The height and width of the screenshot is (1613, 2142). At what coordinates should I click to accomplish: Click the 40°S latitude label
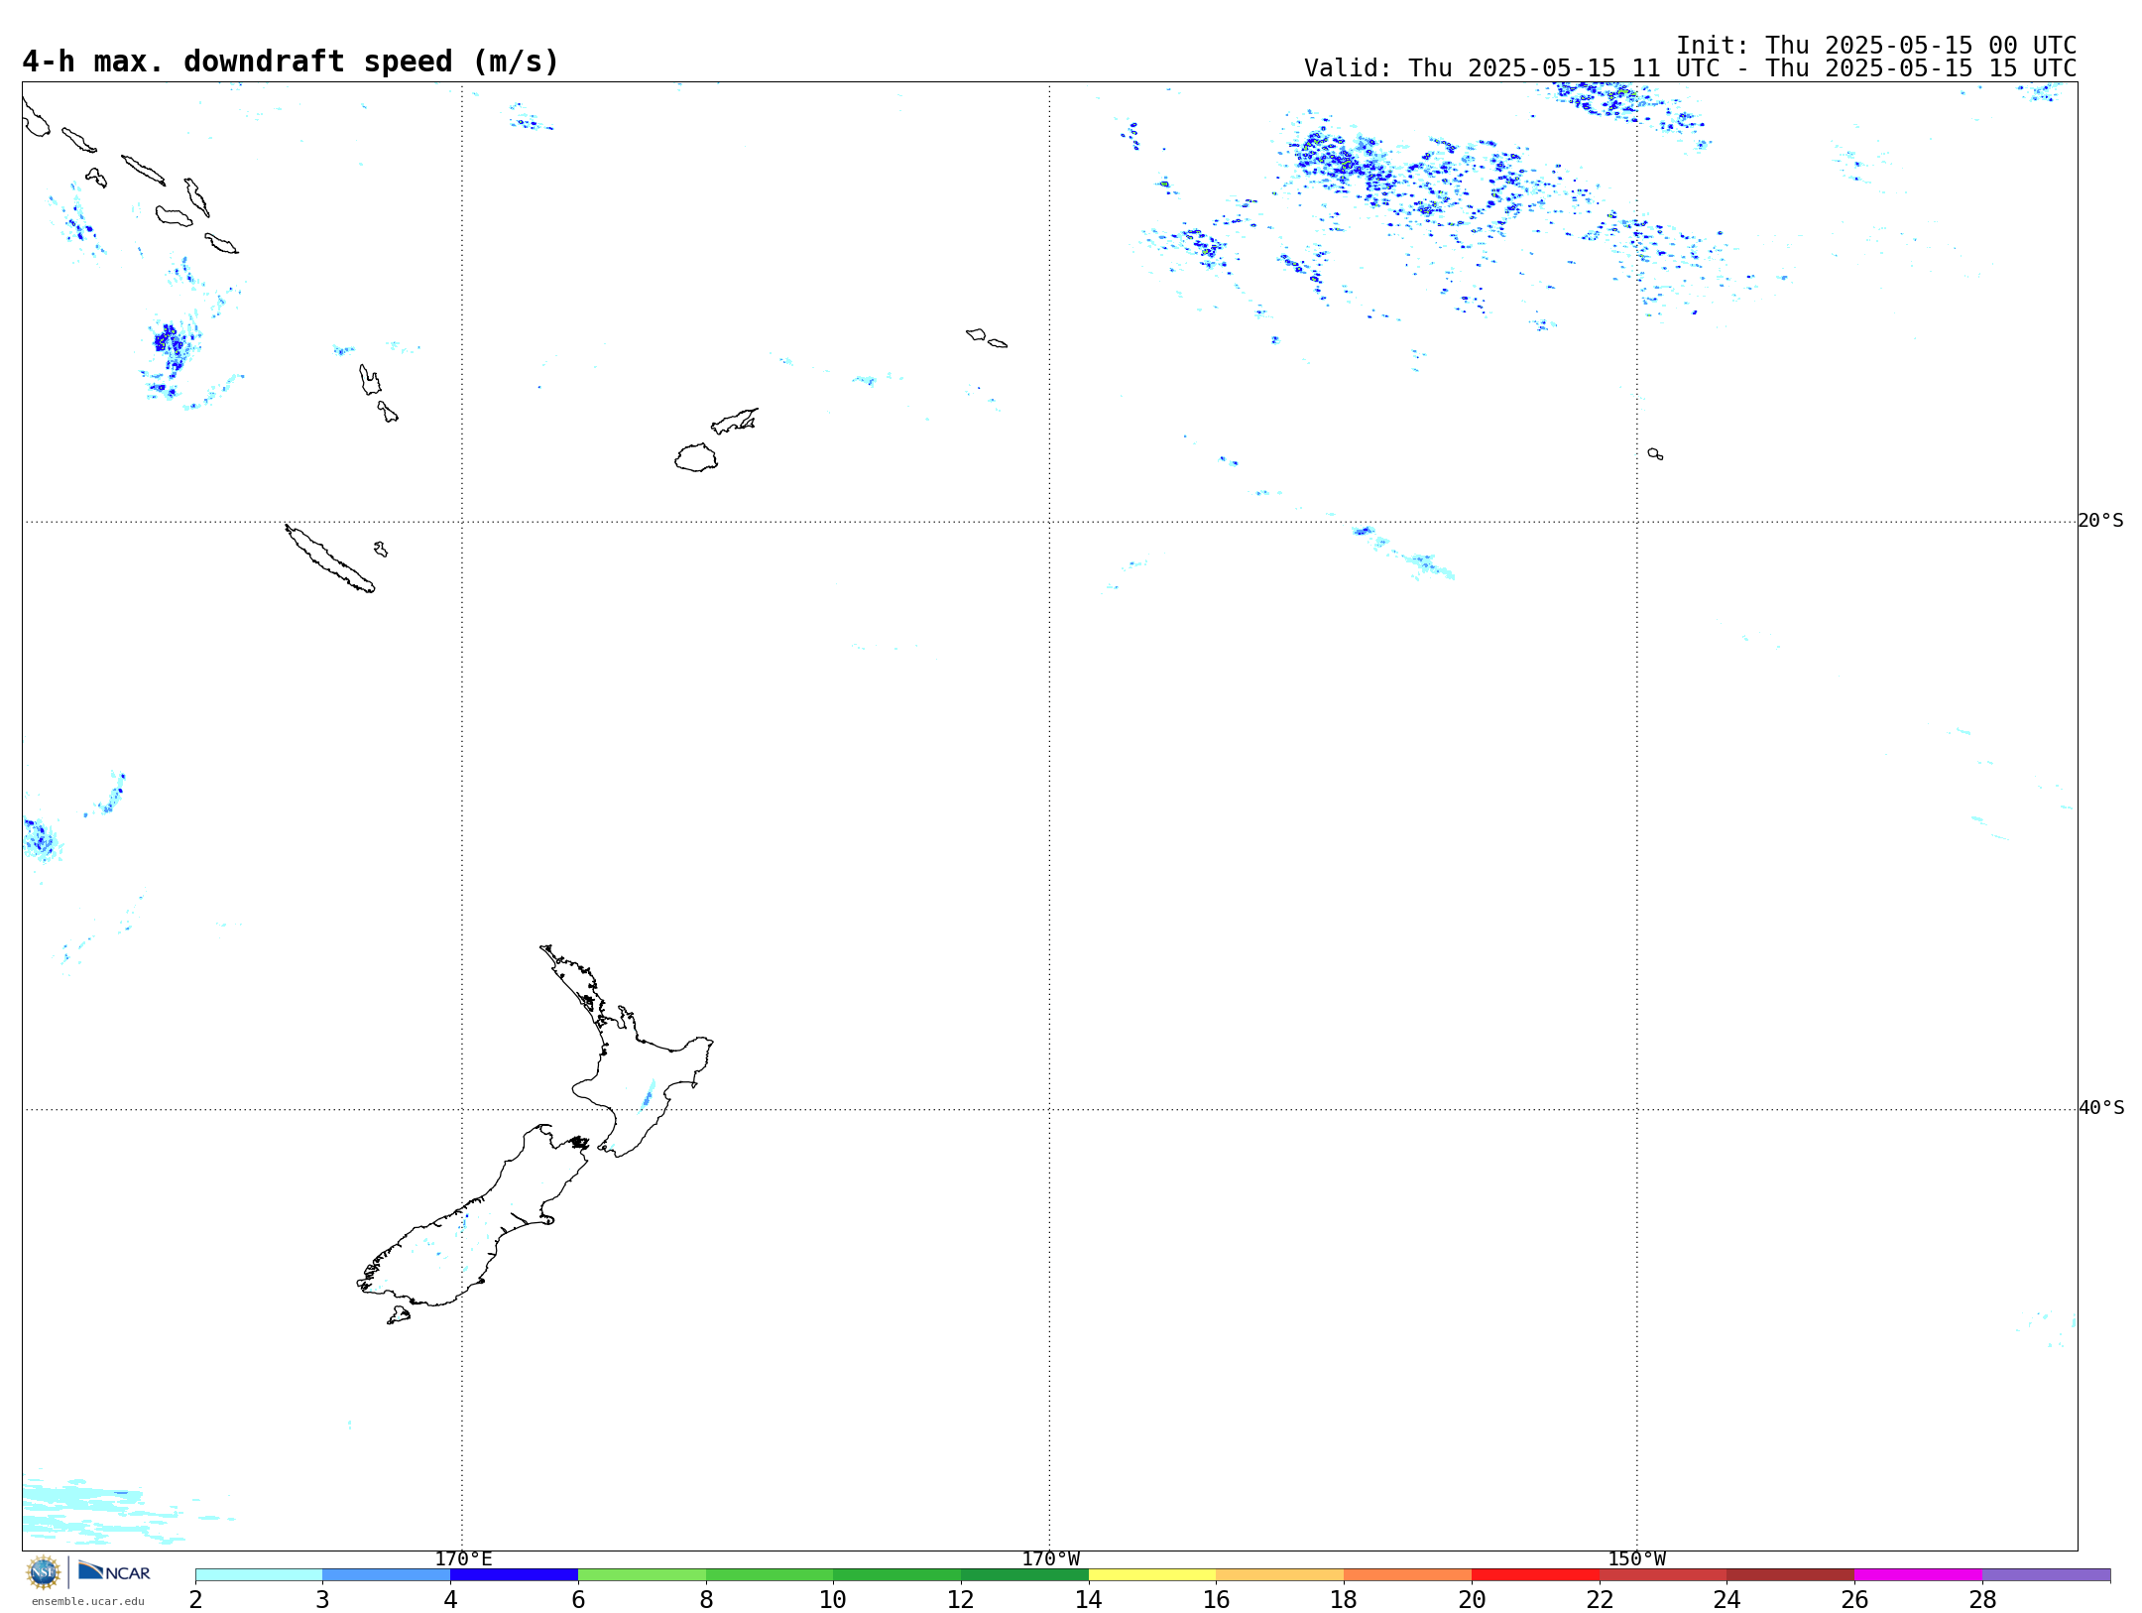point(2100,1108)
